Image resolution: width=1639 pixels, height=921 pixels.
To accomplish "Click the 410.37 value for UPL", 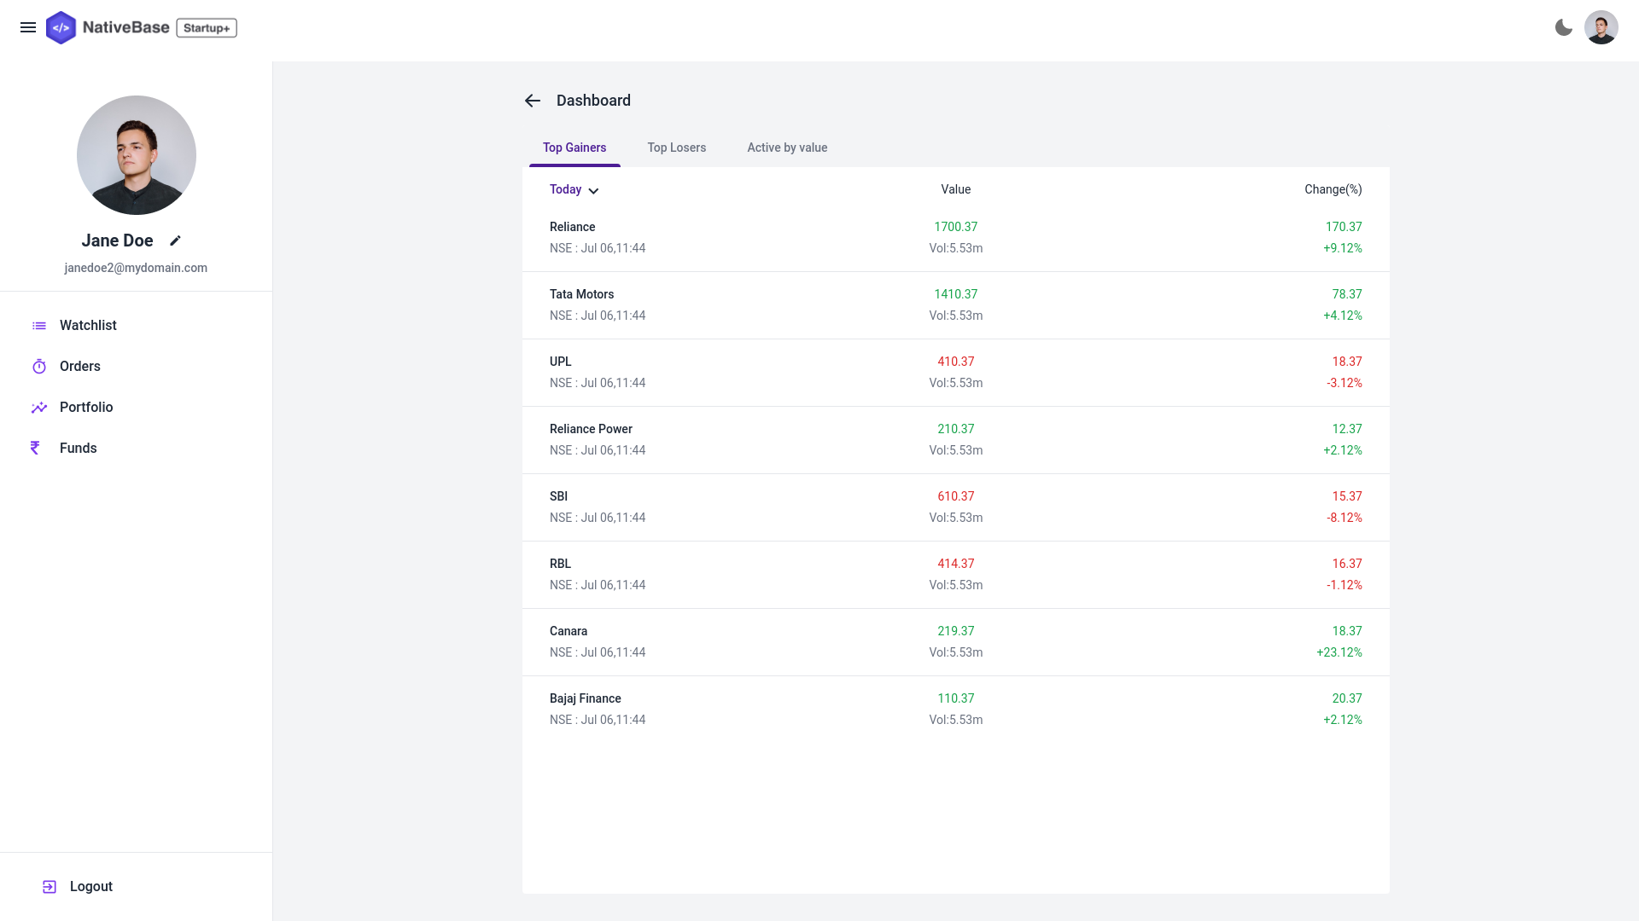I will tap(956, 362).
